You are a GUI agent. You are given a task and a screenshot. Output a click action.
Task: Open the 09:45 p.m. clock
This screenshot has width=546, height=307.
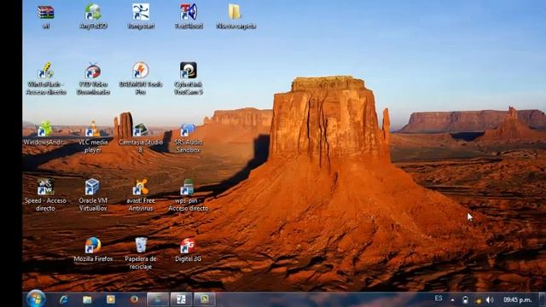coord(518,299)
